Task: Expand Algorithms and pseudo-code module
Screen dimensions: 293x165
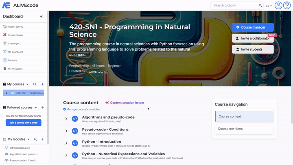Action: 66,119
